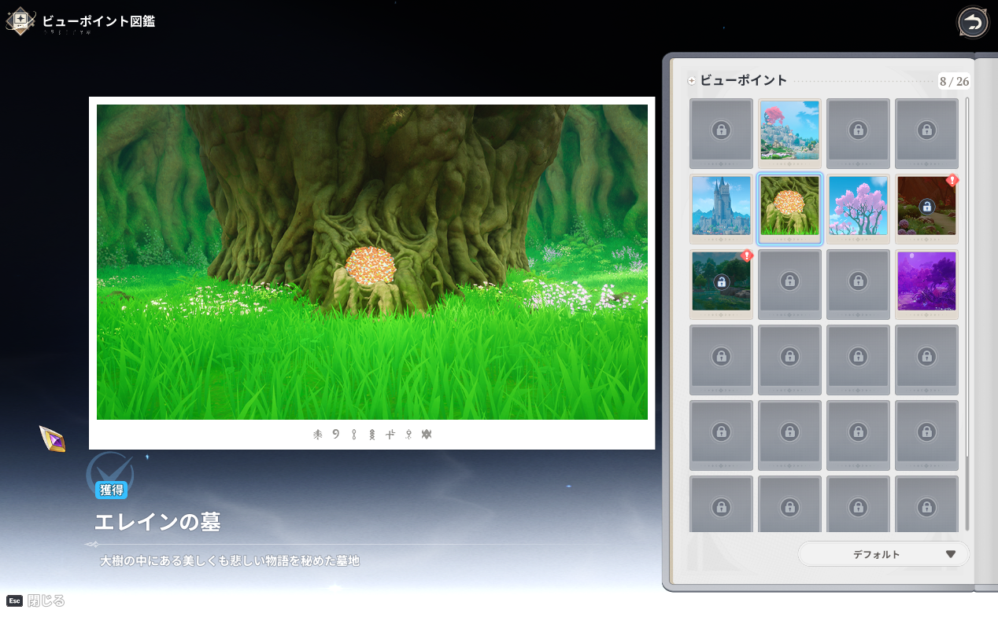Click the dropdown arrow next to デフォルト

(950, 554)
